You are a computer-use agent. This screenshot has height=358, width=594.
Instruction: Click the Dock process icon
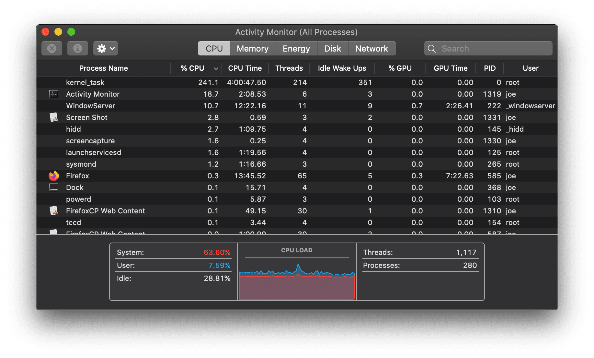tap(54, 187)
